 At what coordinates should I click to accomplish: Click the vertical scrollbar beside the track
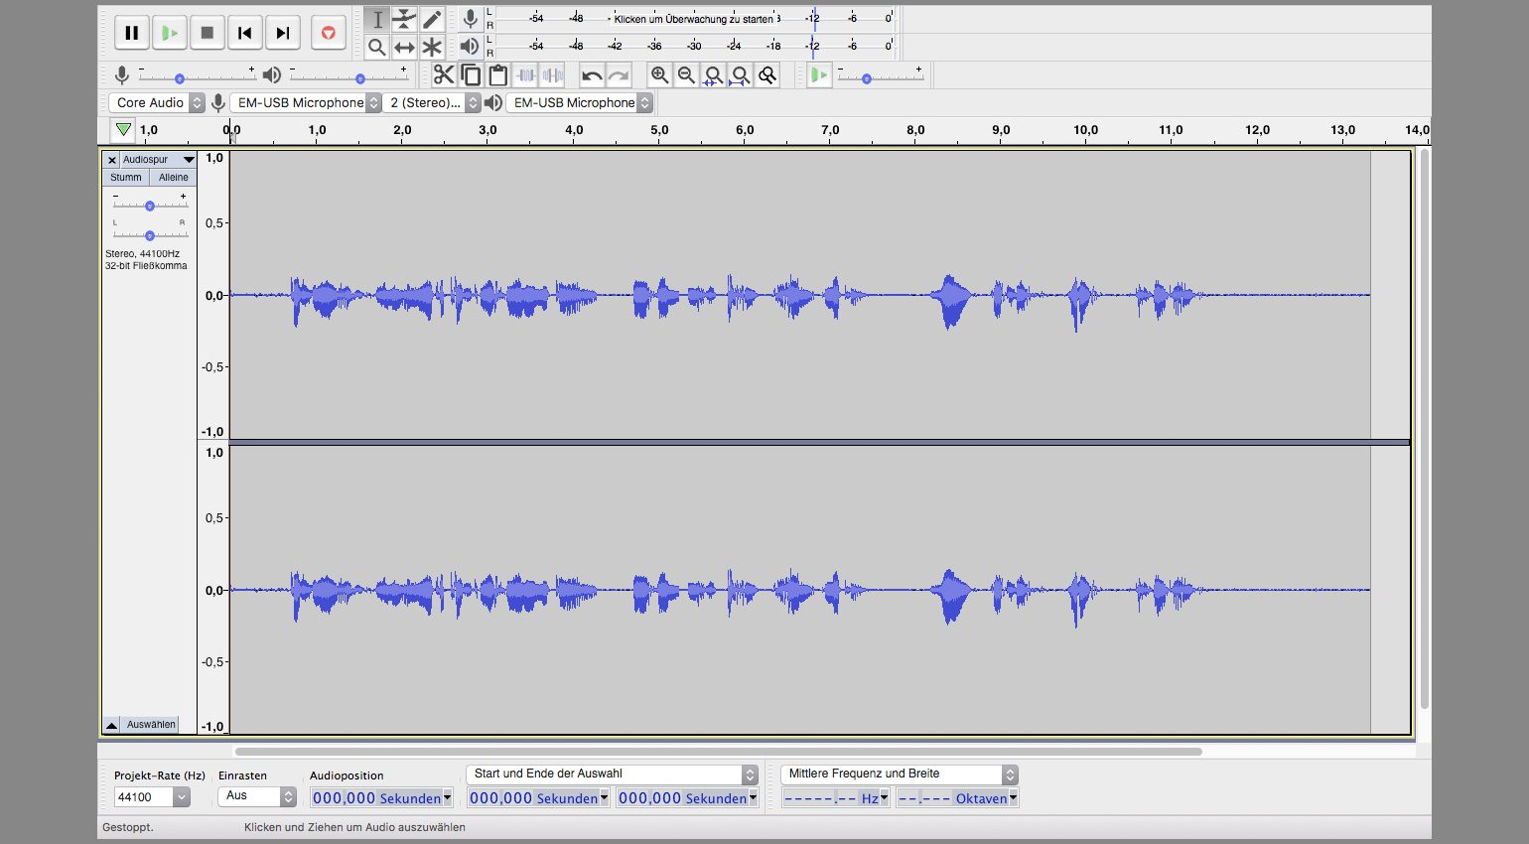[x=1425, y=428]
